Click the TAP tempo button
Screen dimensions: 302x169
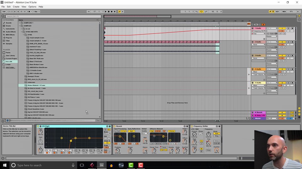[x=4, y=12]
